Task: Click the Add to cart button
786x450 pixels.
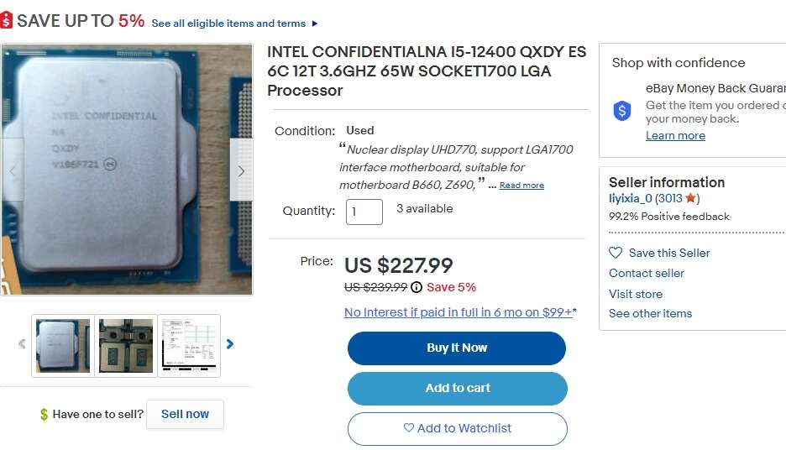Action: [457, 388]
